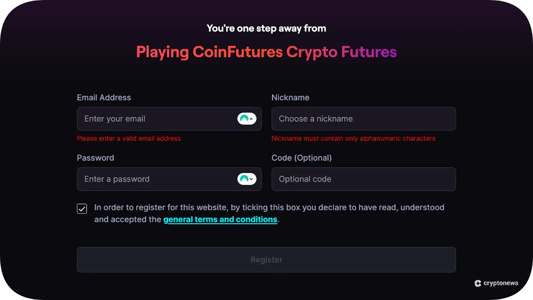The width and height of the screenshot is (533, 300).
Task: Click the Playing CoinFutures Crypto Futures heading
Action: click(266, 52)
